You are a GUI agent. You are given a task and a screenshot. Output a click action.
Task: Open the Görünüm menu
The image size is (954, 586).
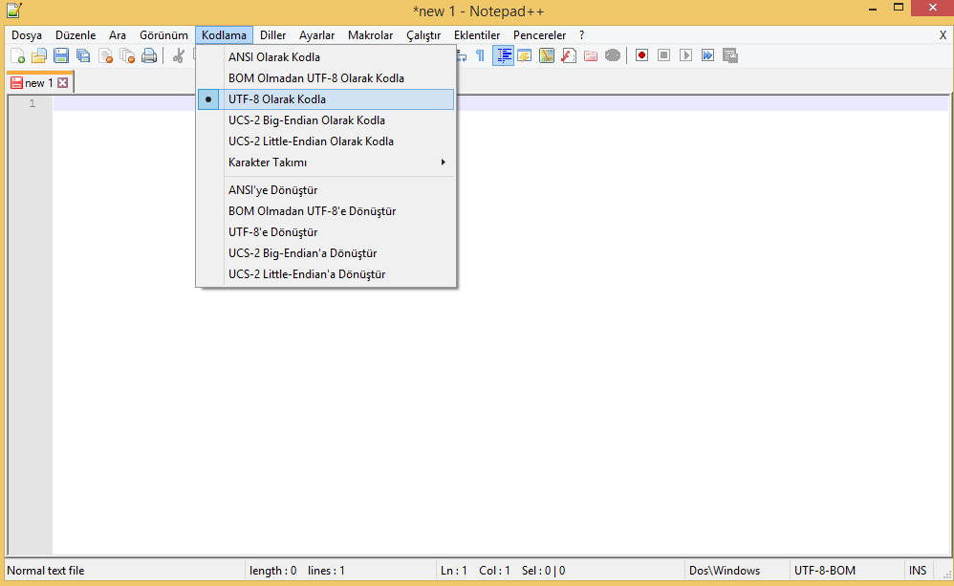(x=163, y=35)
